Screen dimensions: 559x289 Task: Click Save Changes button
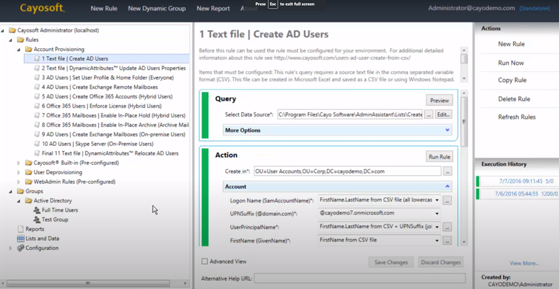(x=391, y=262)
